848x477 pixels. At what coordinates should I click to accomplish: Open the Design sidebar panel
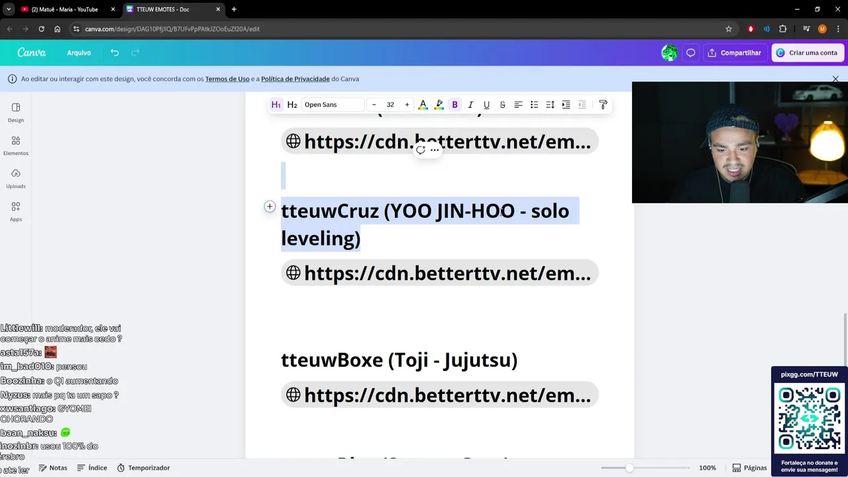[x=16, y=113]
